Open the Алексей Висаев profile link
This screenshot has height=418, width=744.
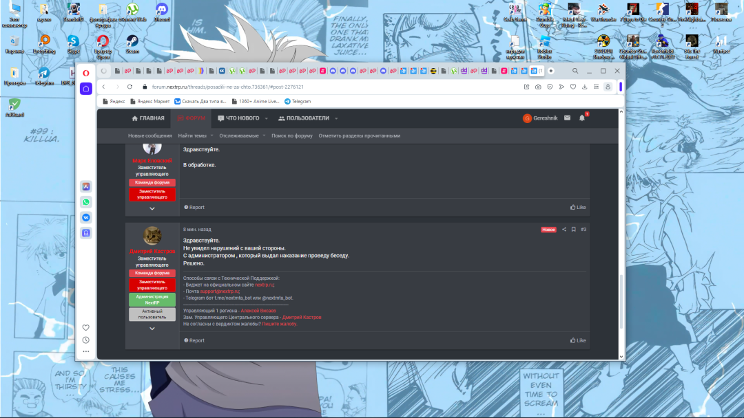tap(258, 311)
